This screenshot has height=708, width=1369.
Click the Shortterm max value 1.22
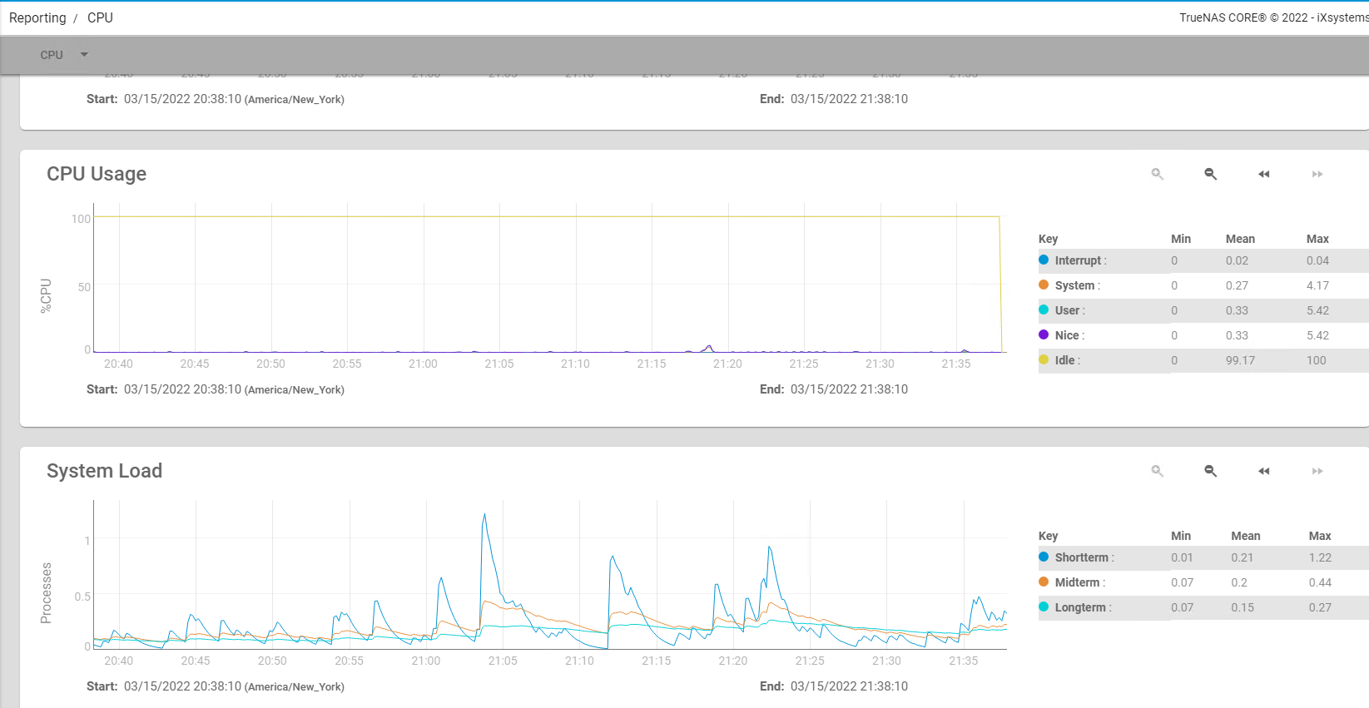(1320, 557)
